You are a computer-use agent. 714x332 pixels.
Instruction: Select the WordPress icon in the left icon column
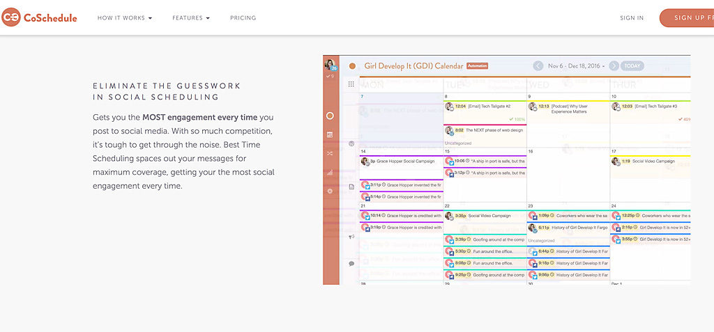(x=351, y=143)
